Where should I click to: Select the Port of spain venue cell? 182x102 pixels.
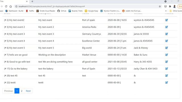(x=88, y=20)
